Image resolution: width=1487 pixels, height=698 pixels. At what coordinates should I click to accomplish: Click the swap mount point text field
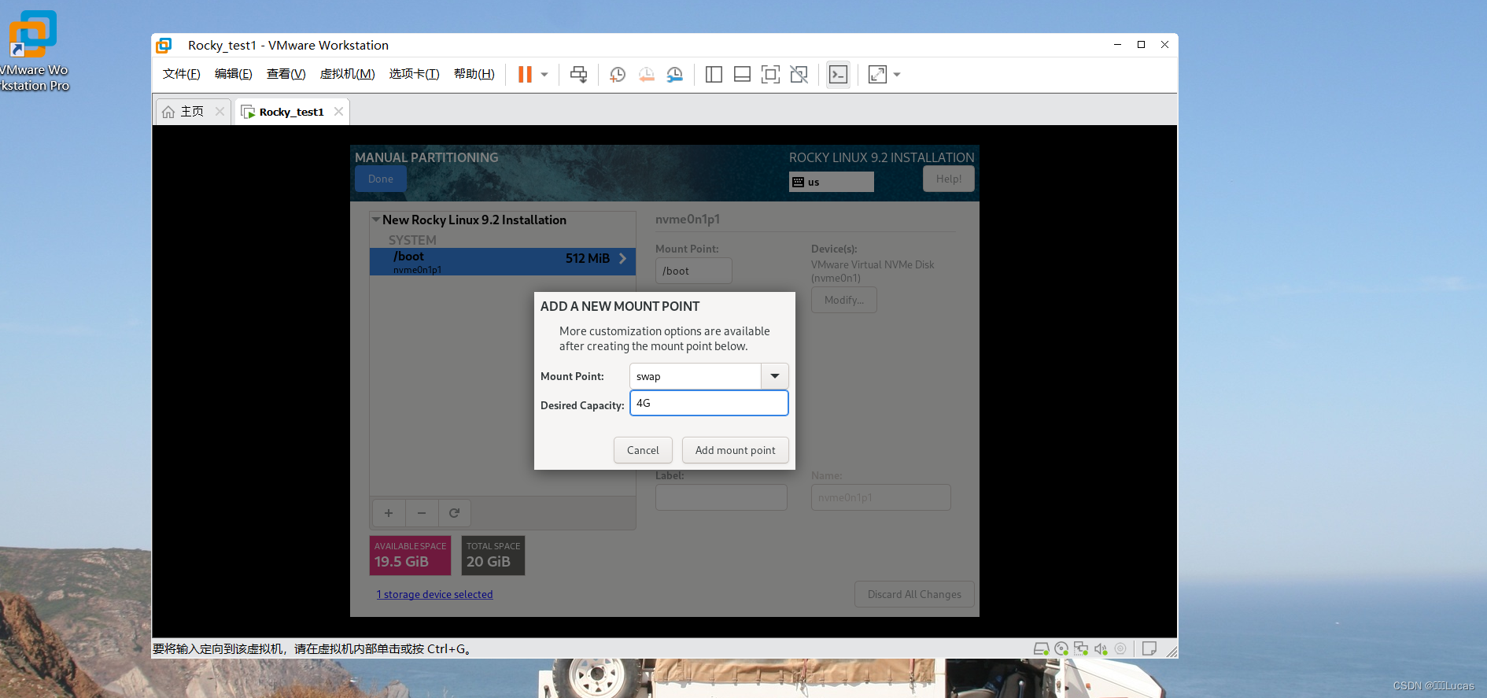(696, 376)
